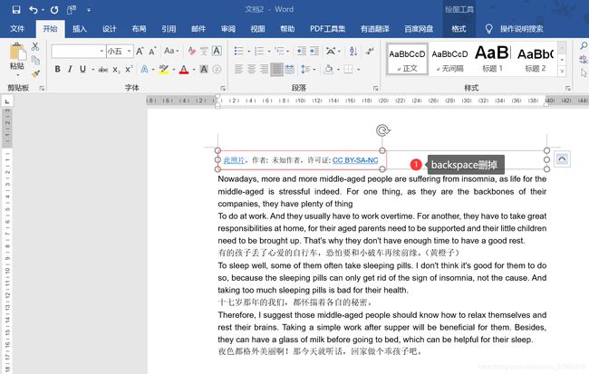Undo the last action
Image resolution: width=589 pixels, height=374 pixels.
coord(34,10)
